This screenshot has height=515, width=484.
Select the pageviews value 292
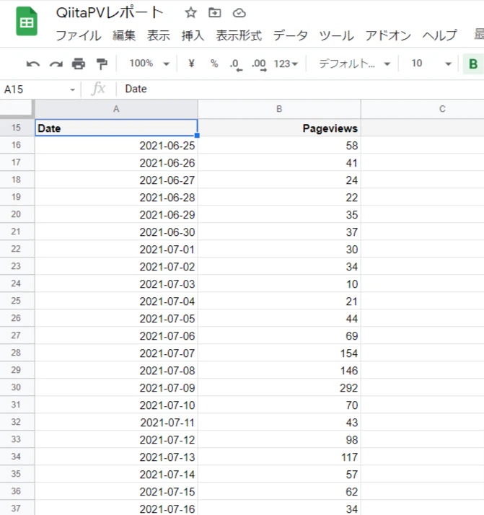click(x=279, y=387)
